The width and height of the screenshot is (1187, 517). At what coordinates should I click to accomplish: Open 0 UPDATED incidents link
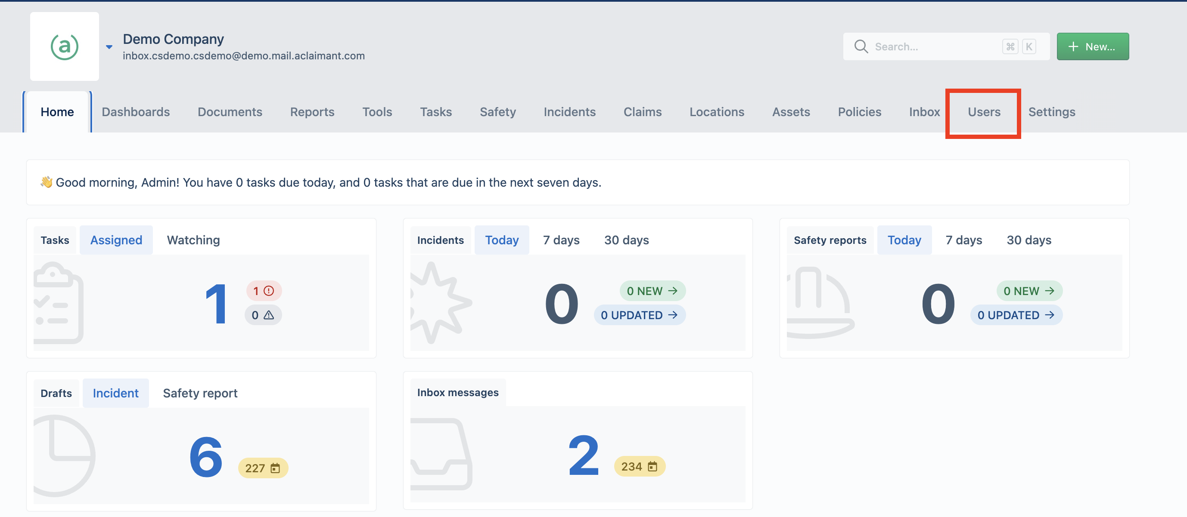[639, 315]
